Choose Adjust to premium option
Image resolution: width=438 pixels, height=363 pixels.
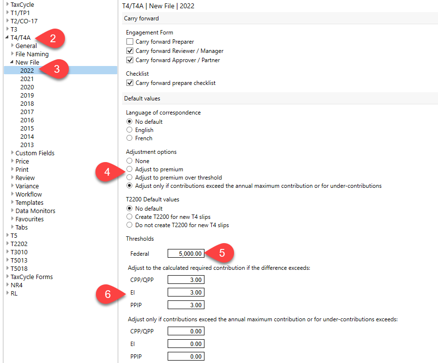[x=129, y=169]
